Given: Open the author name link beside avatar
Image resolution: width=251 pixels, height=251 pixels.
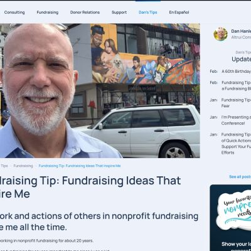Looking at the screenshot, I should (x=241, y=31).
